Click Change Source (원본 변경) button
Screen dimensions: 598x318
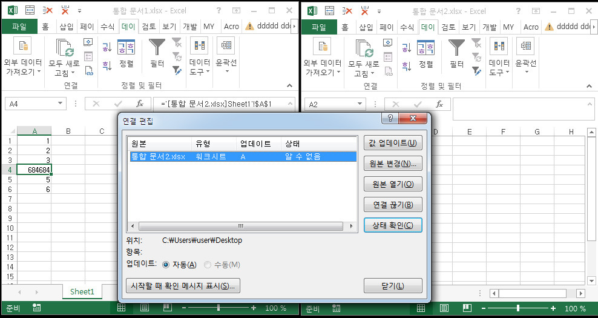(x=393, y=164)
